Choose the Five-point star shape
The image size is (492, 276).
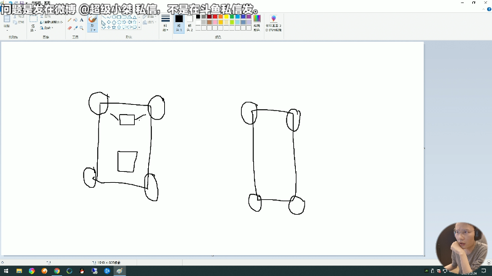tap(114, 27)
